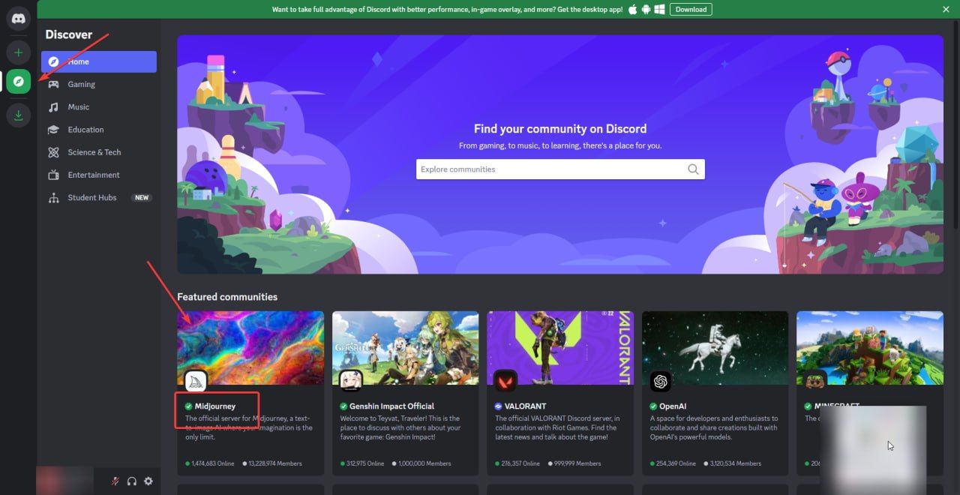Click the graduation cap Education icon
Screen dimensions: 960x495
pos(53,129)
